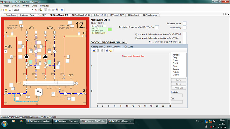The height and width of the screenshot is (129, 230).
Task: Switch to Ekvitermní Křivky tab
Action: coord(27,15)
